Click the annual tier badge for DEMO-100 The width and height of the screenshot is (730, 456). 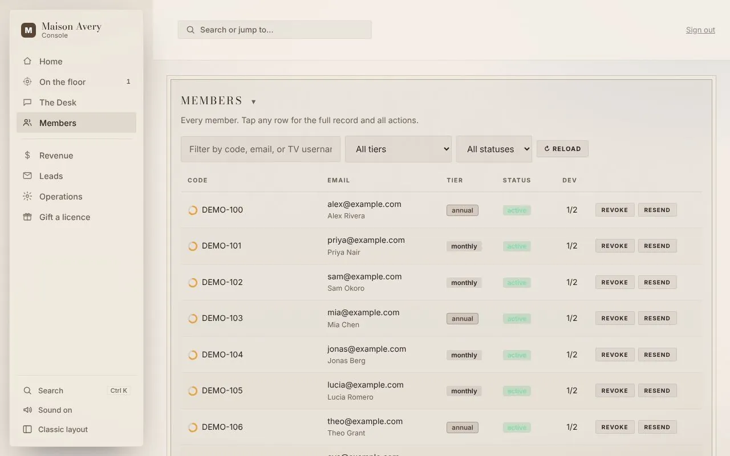(463, 210)
